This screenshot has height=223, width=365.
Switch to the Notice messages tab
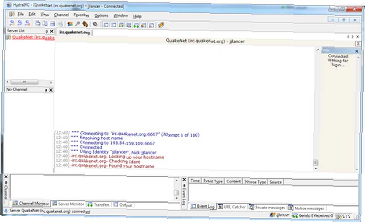pos(306,208)
